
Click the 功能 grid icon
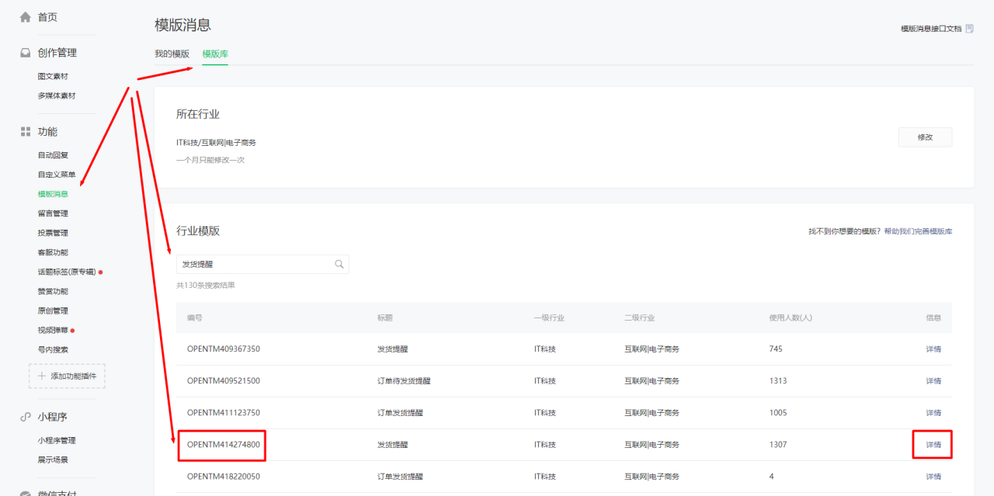point(26,132)
